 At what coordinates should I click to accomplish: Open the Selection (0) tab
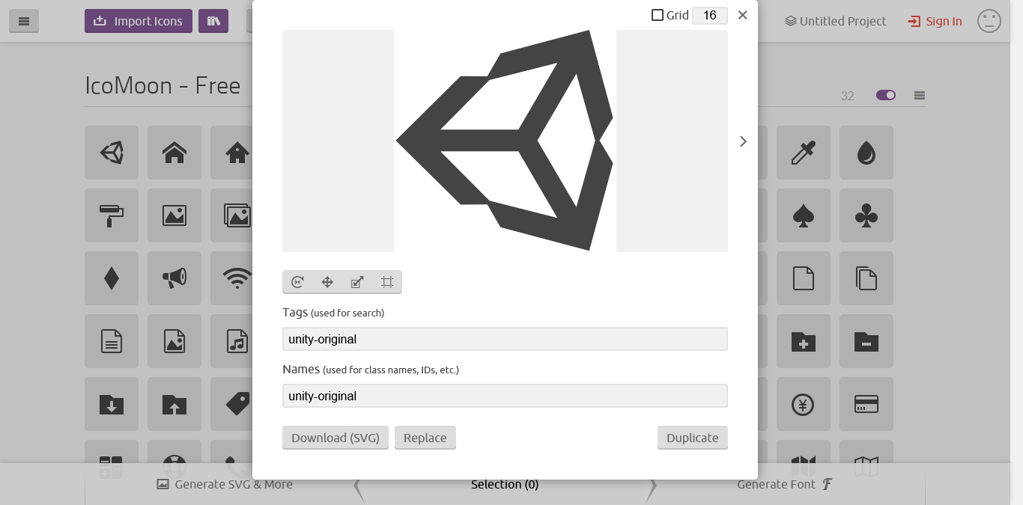[505, 484]
